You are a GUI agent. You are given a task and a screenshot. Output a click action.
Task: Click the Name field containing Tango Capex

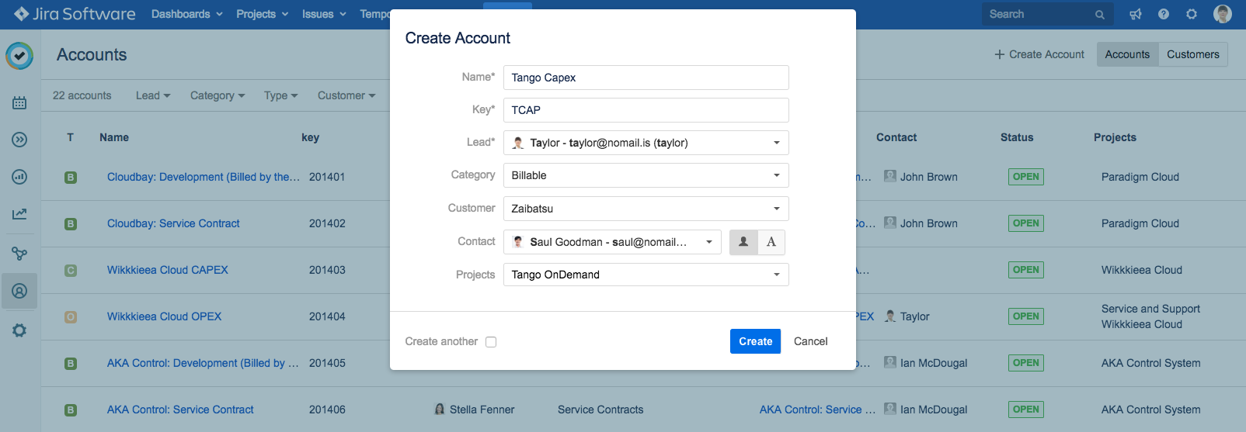646,78
